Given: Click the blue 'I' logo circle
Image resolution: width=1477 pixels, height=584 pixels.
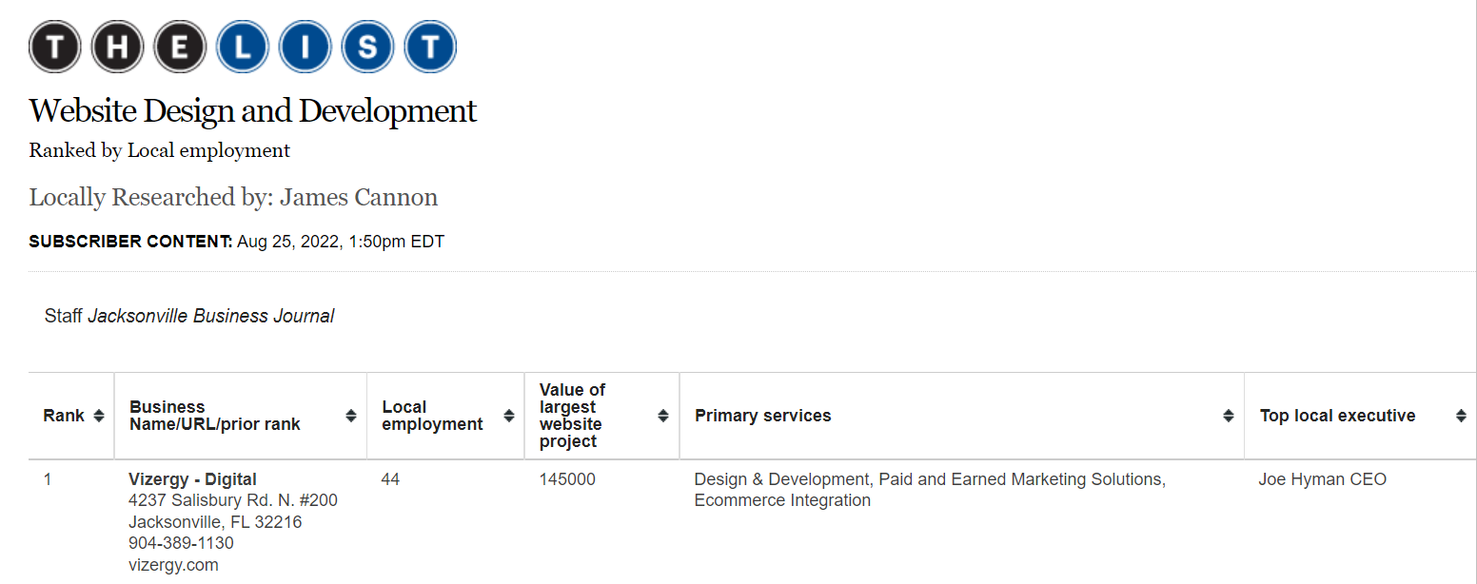Looking at the screenshot, I should [x=305, y=47].
